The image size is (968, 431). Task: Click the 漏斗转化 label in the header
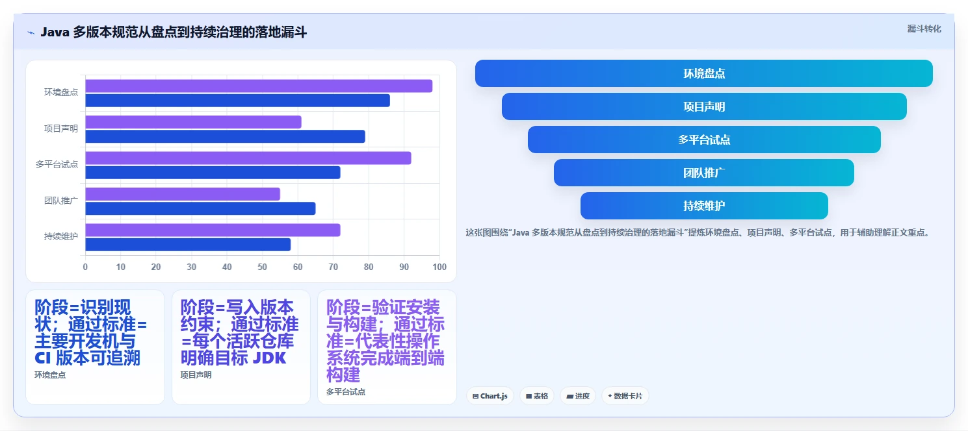(924, 29)
